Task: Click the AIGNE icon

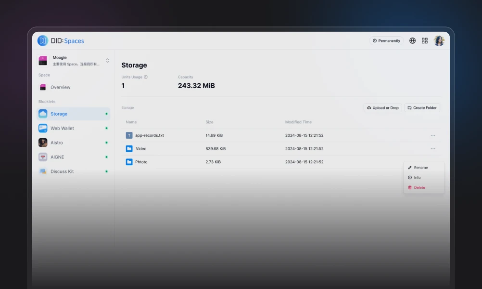Action: pos(43,157)
